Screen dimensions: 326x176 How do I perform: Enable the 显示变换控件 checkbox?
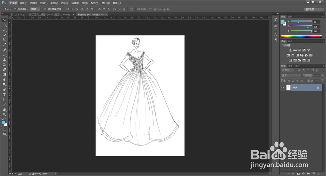45,9
